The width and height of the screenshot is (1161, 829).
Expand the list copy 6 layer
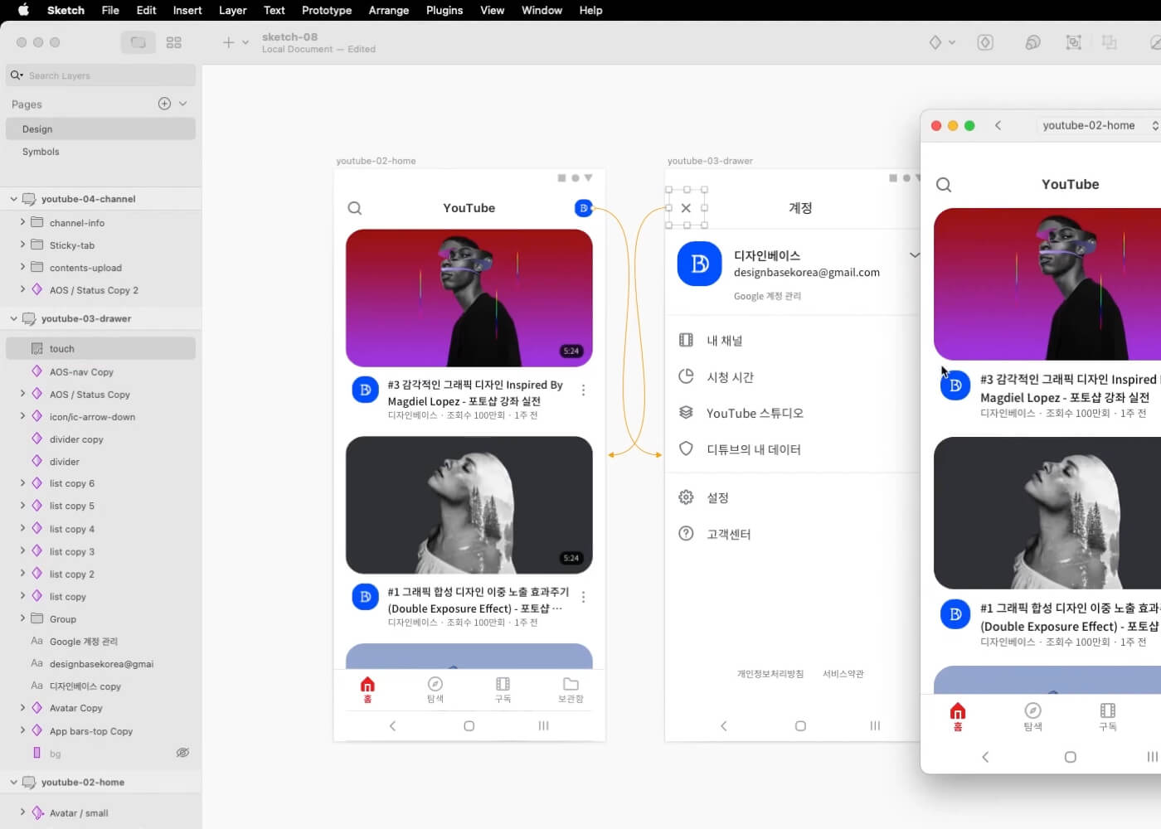22,482
